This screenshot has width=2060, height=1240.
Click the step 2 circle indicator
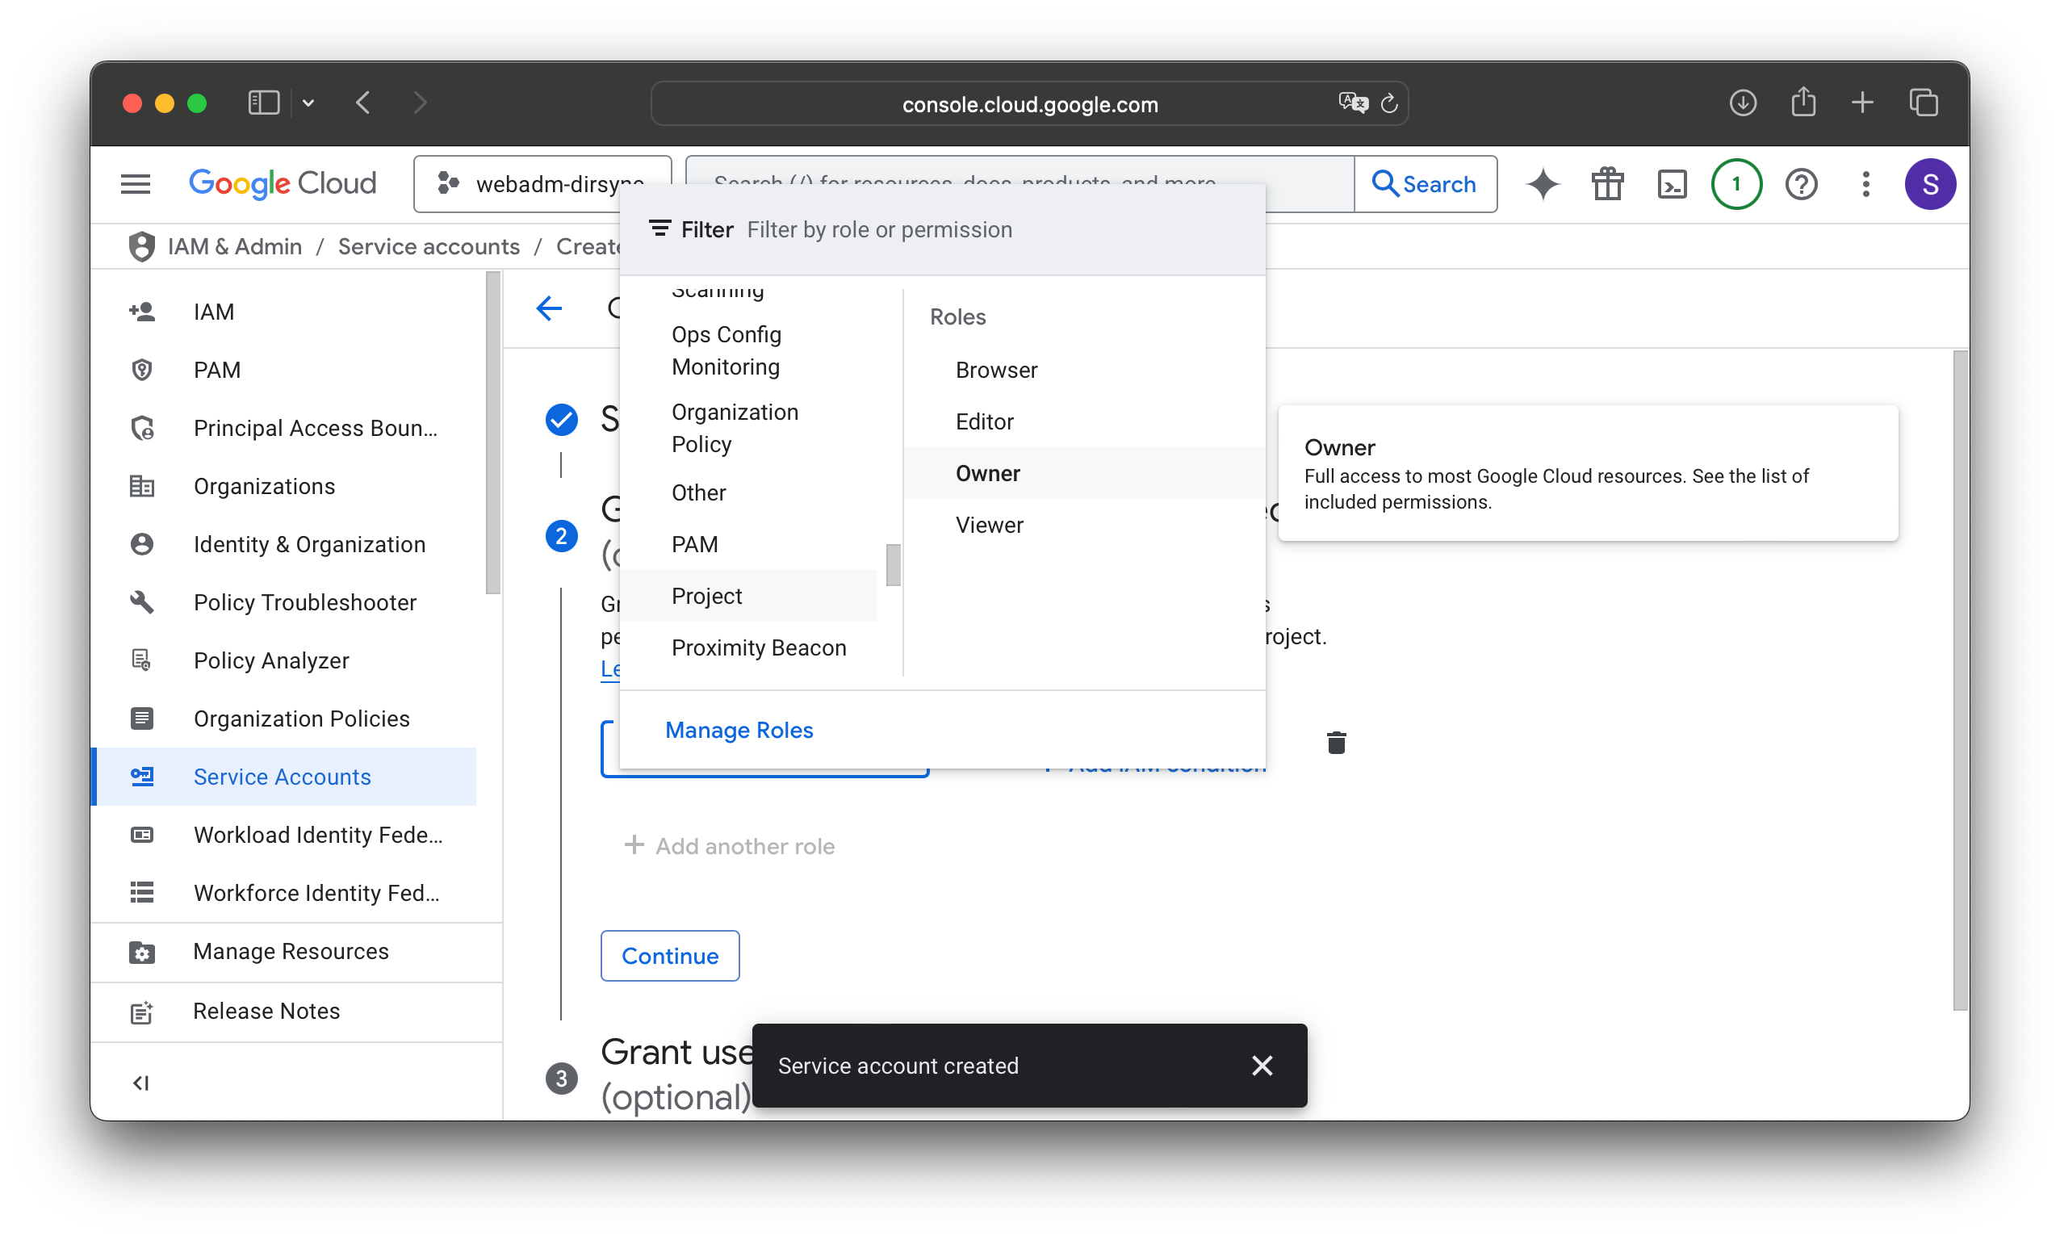pos(561,535)
